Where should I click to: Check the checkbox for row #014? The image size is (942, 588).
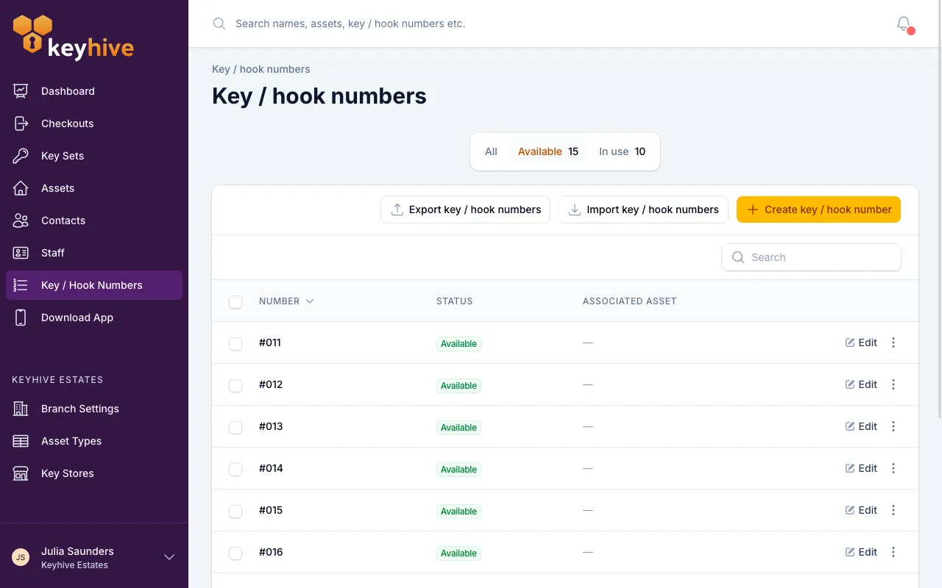click(x=235, y=470)
